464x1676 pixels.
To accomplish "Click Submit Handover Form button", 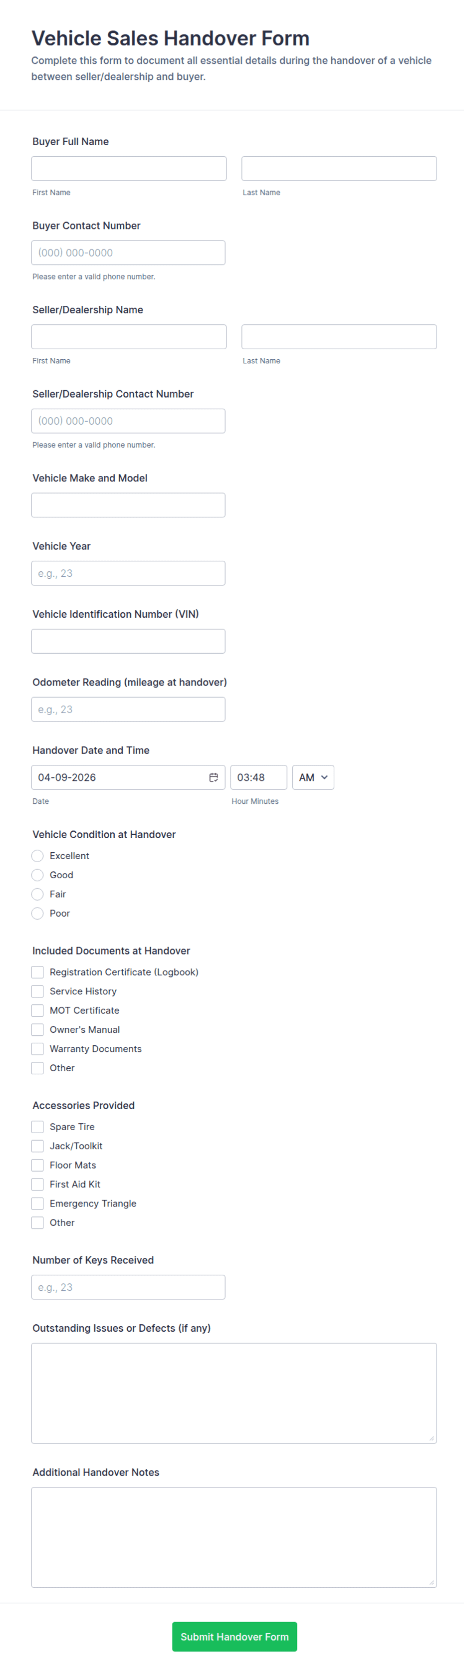I will (x=234, y=1636).
